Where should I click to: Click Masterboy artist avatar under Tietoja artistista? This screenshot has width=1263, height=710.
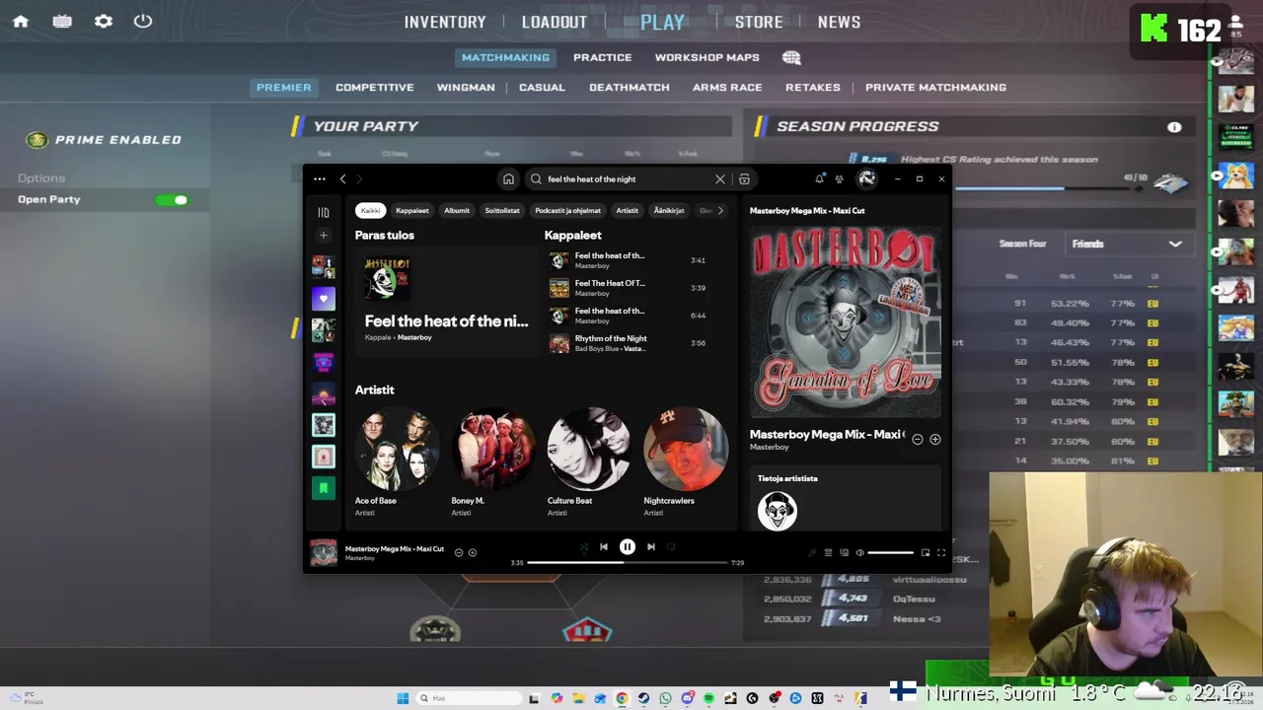(x=778, y=511)
